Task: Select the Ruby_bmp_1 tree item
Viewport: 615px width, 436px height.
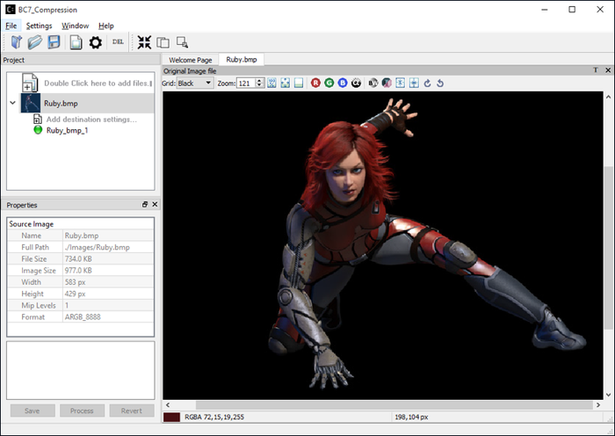Action: click(69, 129)
